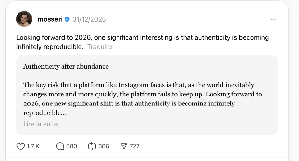Click the mosseri username
Viewport: 299px width, 161px height.
(x=50, y=19)
